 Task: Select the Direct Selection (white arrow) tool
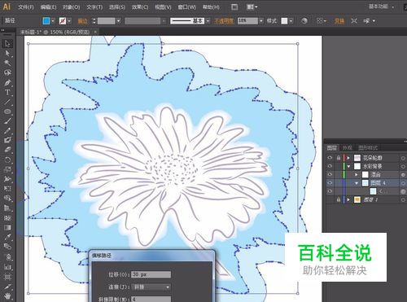(7, 54)
